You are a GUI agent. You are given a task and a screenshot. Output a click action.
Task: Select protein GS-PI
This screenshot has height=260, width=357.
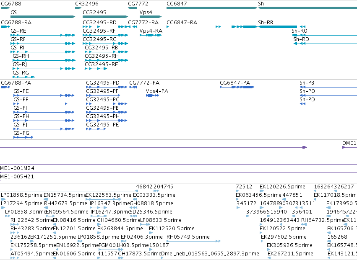(20, 108)
